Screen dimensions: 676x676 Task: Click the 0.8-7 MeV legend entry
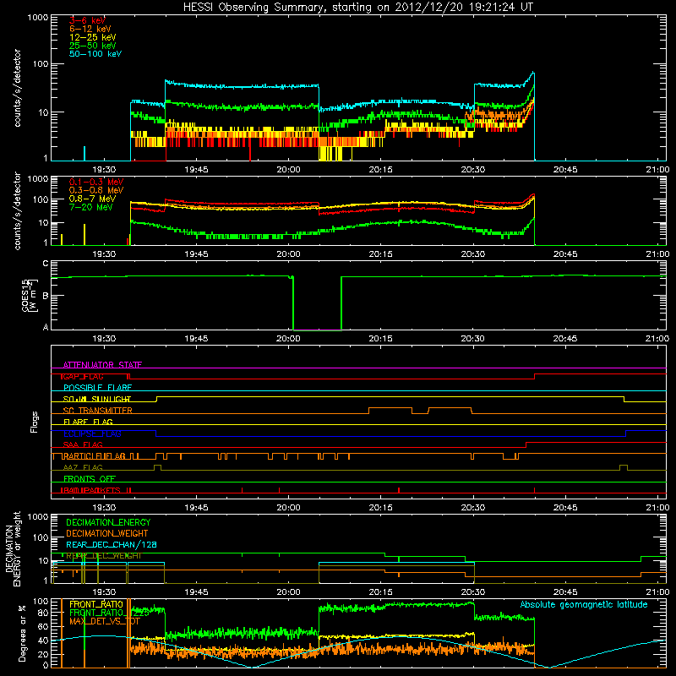coord(93,199)
